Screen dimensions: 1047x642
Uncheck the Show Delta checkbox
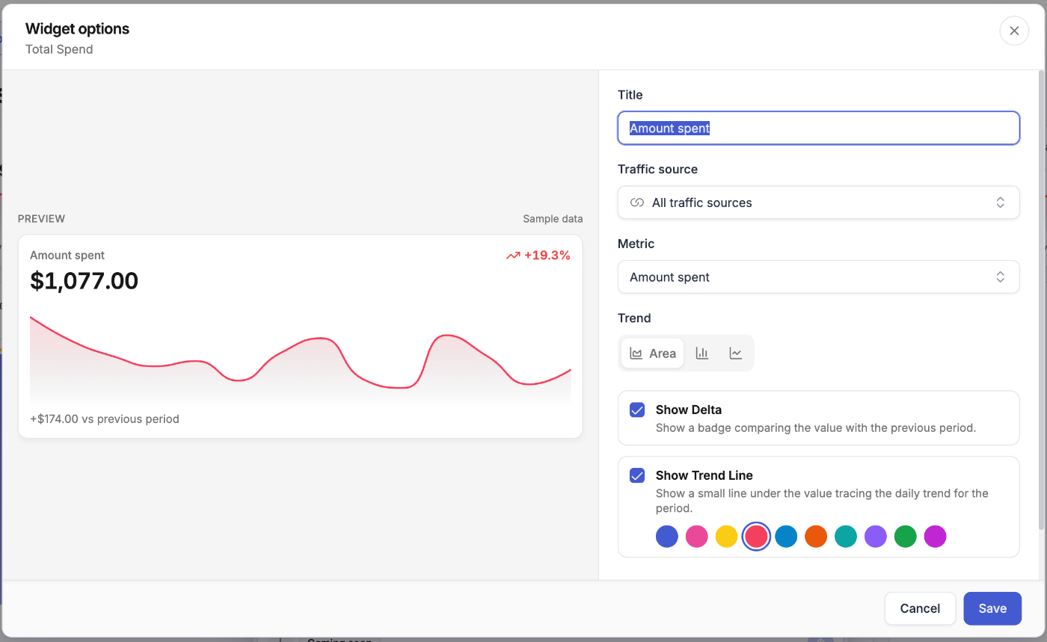pos(637,410)
